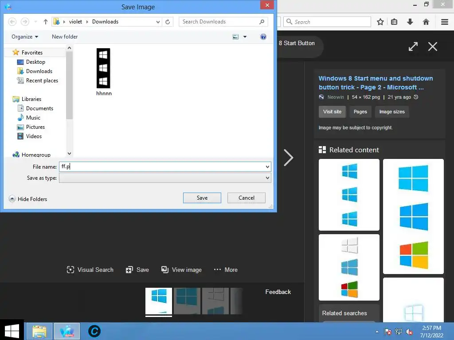Click the Visit site button

[332, 112]
